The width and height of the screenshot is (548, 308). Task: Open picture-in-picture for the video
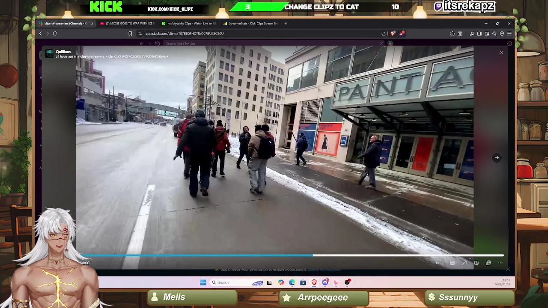(488, 263)
